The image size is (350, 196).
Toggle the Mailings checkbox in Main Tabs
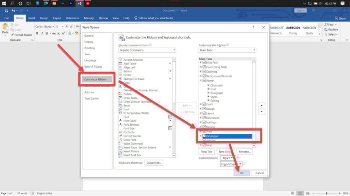click(204, 122)
